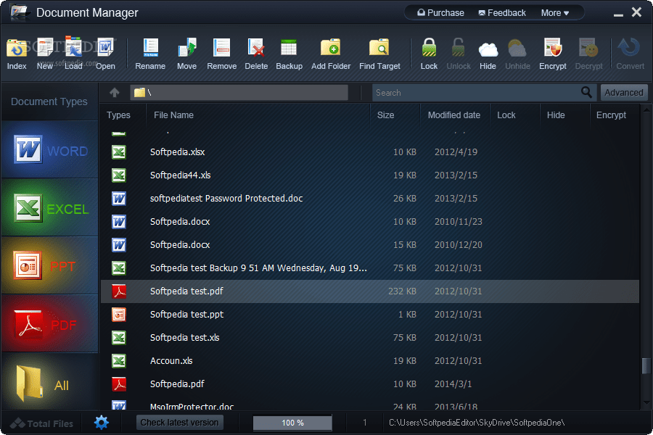Open settings via blue gear icon

click(x=101, y=423)
